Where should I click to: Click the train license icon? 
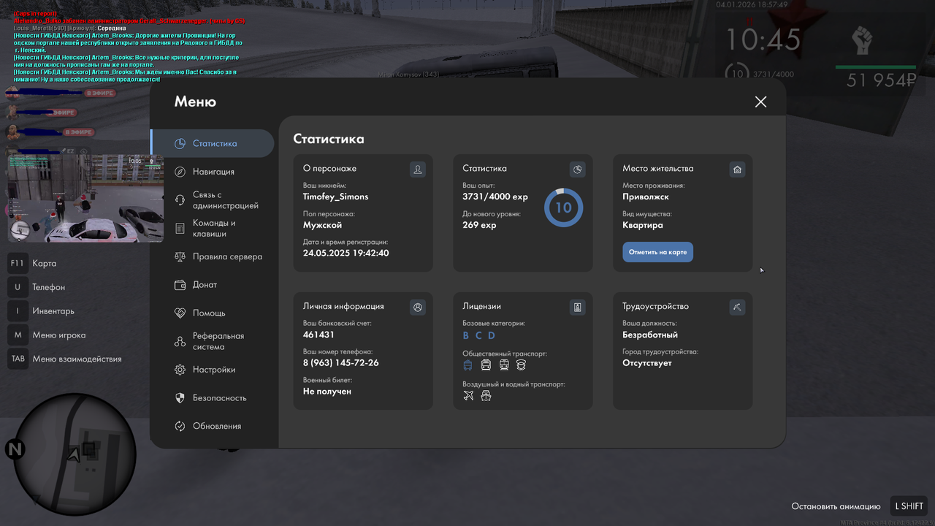click(x=521, y=365)
